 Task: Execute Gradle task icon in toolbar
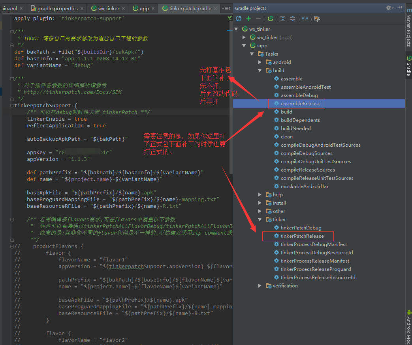(270, 19)
